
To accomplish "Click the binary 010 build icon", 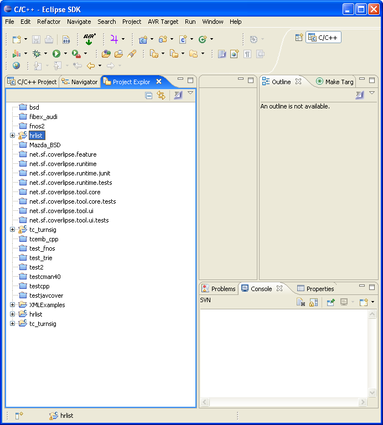I will (66, 40).
